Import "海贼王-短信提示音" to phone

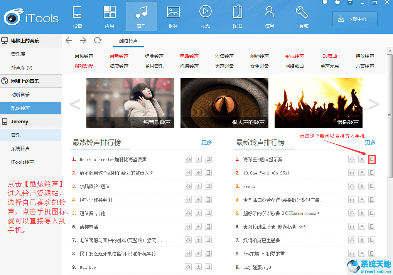(371, 159)
